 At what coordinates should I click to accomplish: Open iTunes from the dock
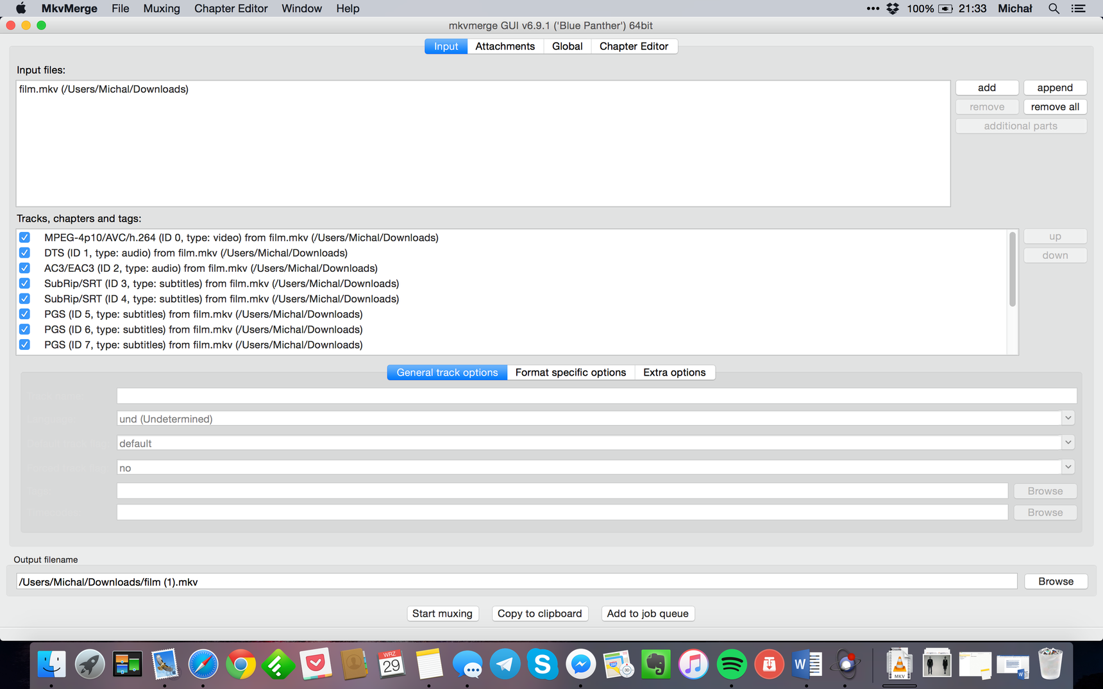pyautogui.click(x=693, y=665)
